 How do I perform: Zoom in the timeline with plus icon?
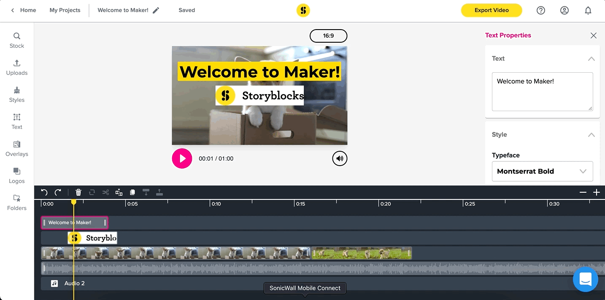[597, 192]
